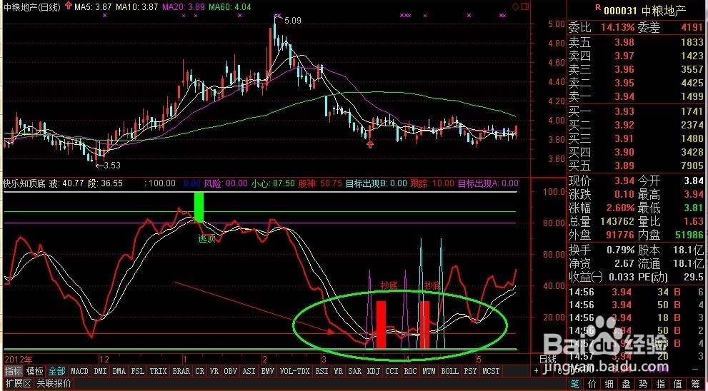Apply the PSY indicator

pyautogui.click(x=470, y=371)
